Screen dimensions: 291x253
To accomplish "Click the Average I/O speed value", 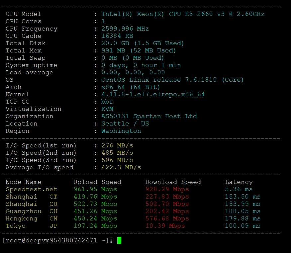I will (121, 167).
